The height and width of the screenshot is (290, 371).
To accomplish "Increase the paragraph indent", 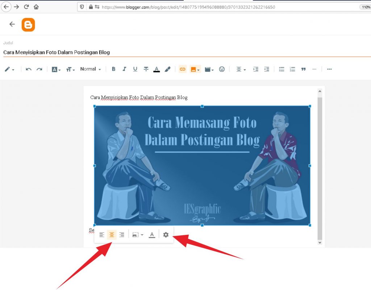I will 256,69.
